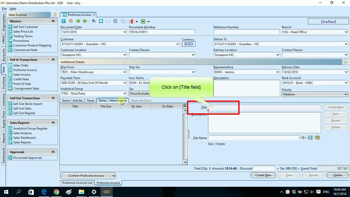
Task: Open taskbar search magnifier
Action: coord(19,192)
